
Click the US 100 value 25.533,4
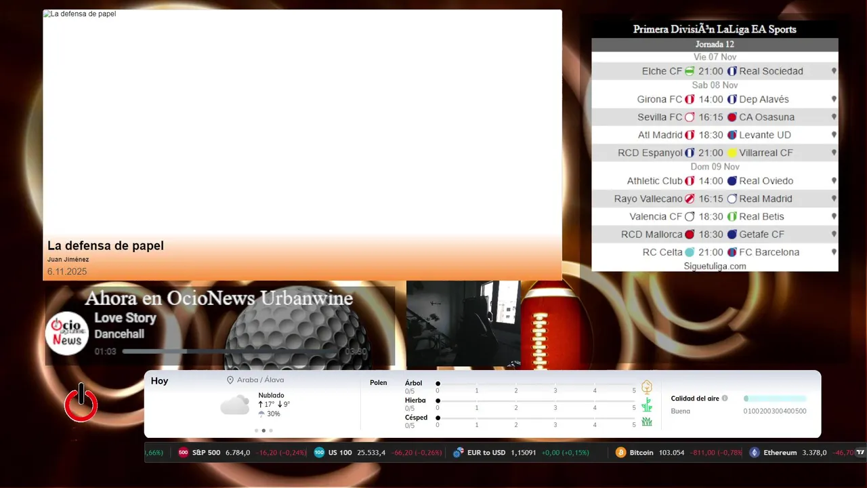coord(371,453)
